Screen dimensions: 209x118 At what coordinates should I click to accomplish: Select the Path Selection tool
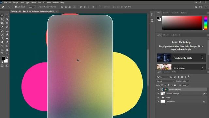click(x=7, y=46)
